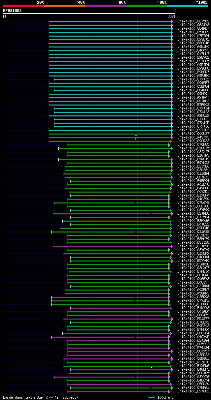Select the UniRef100_B5II28 label
This screenshot has width=211, height=400.
(x=193, y=242)
